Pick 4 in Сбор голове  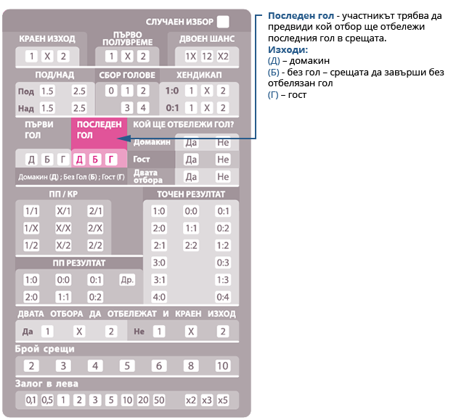pos(143,108)
